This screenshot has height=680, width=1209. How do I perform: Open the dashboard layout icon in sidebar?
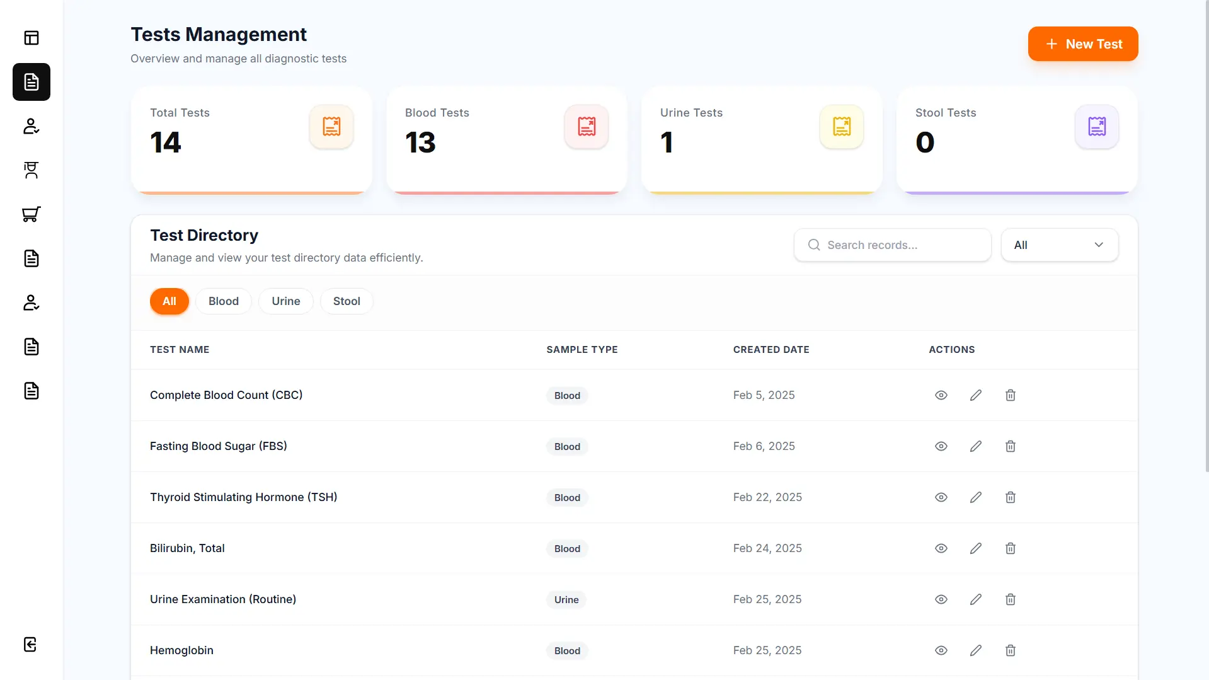(32, 38)
